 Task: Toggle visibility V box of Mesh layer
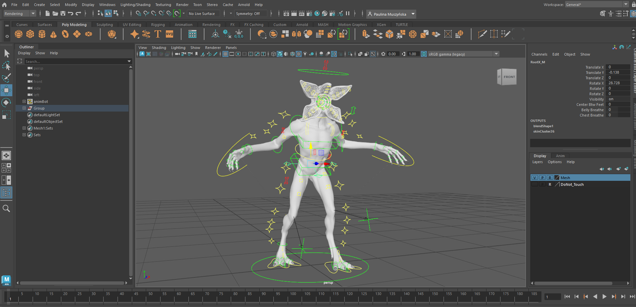(535, 178)
